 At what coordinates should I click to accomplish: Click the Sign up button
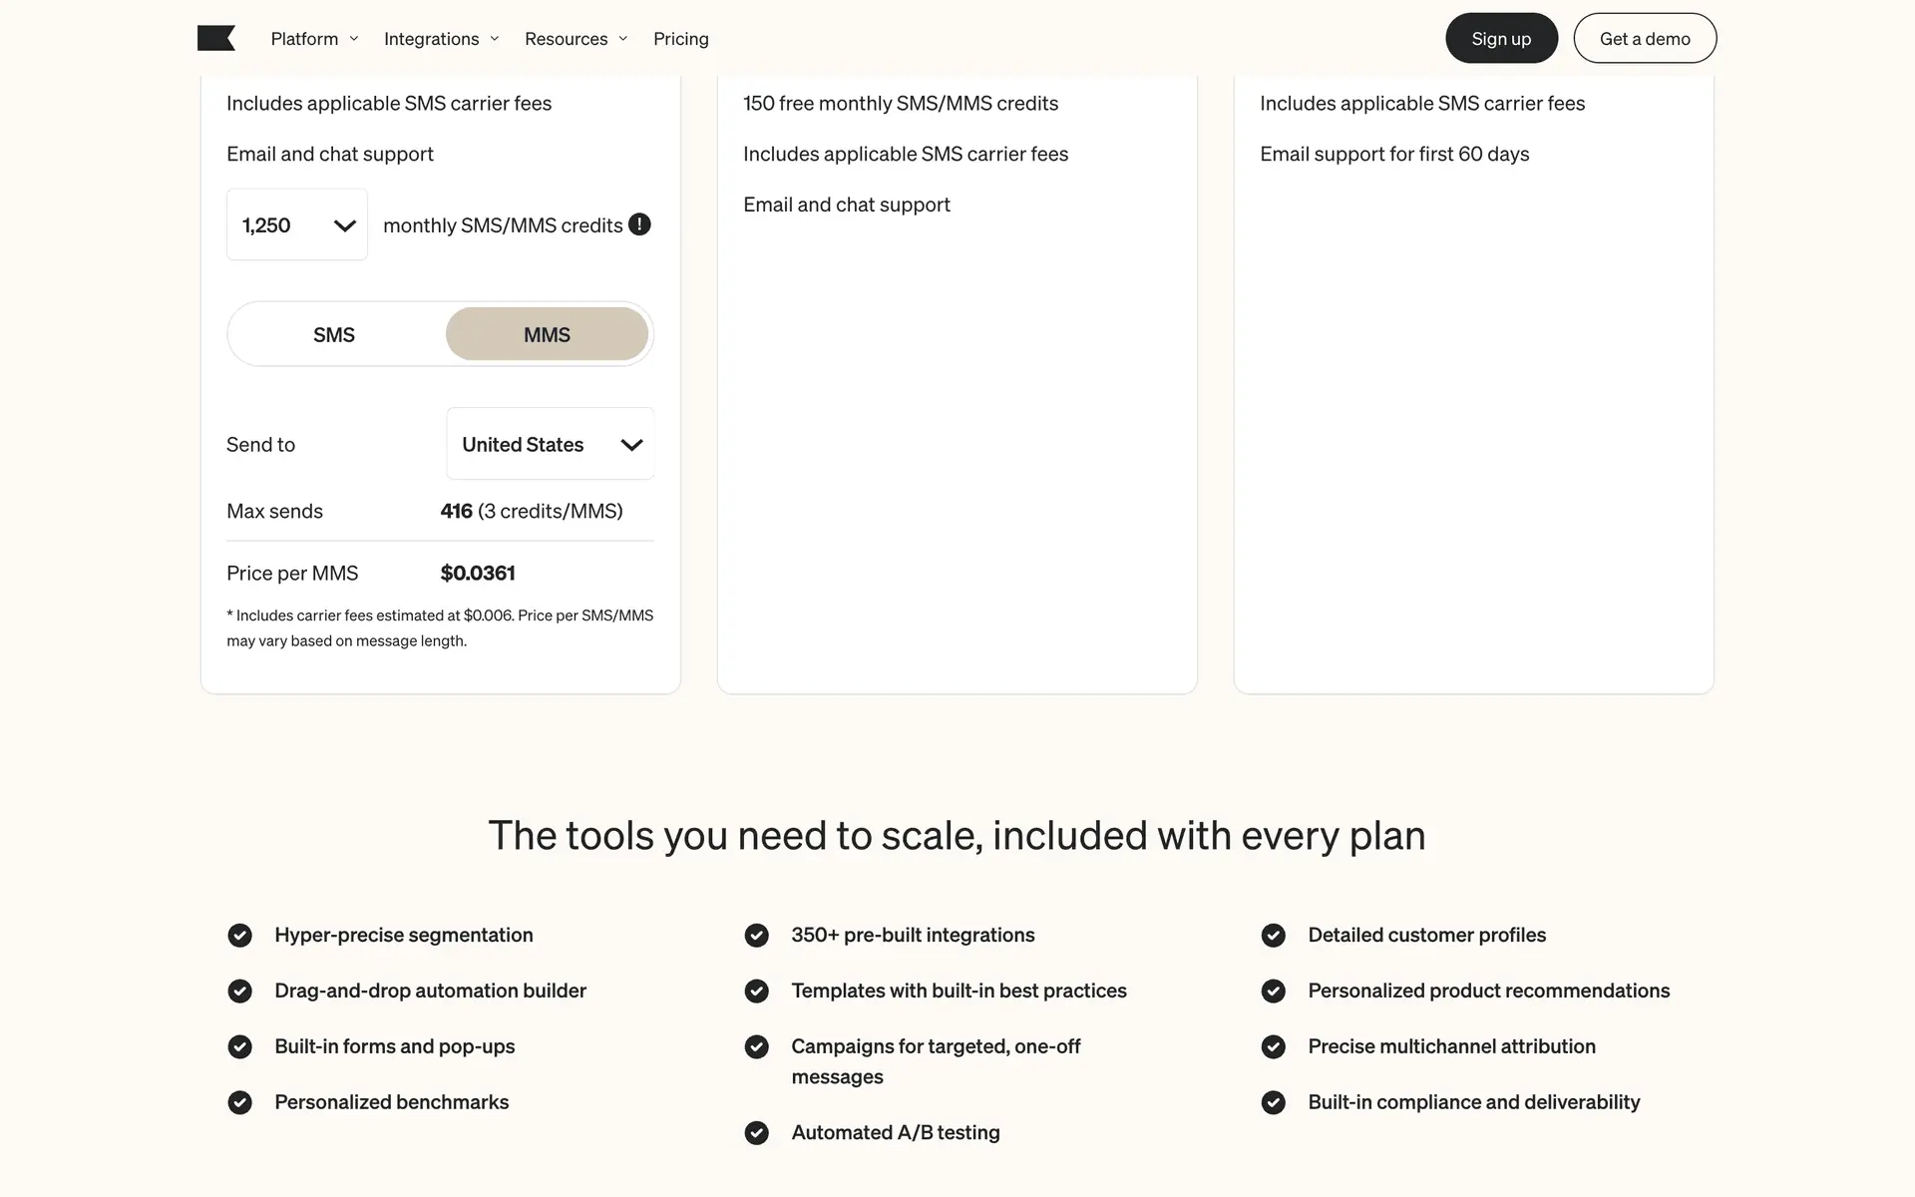1501,39
